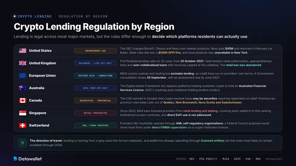Click the 'Australia' row label
This screenshot has width=296, height=166.
pos(37,88)
